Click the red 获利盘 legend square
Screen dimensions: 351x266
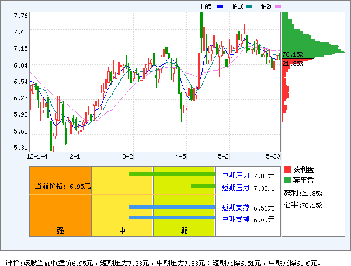(x=287, y=169)
